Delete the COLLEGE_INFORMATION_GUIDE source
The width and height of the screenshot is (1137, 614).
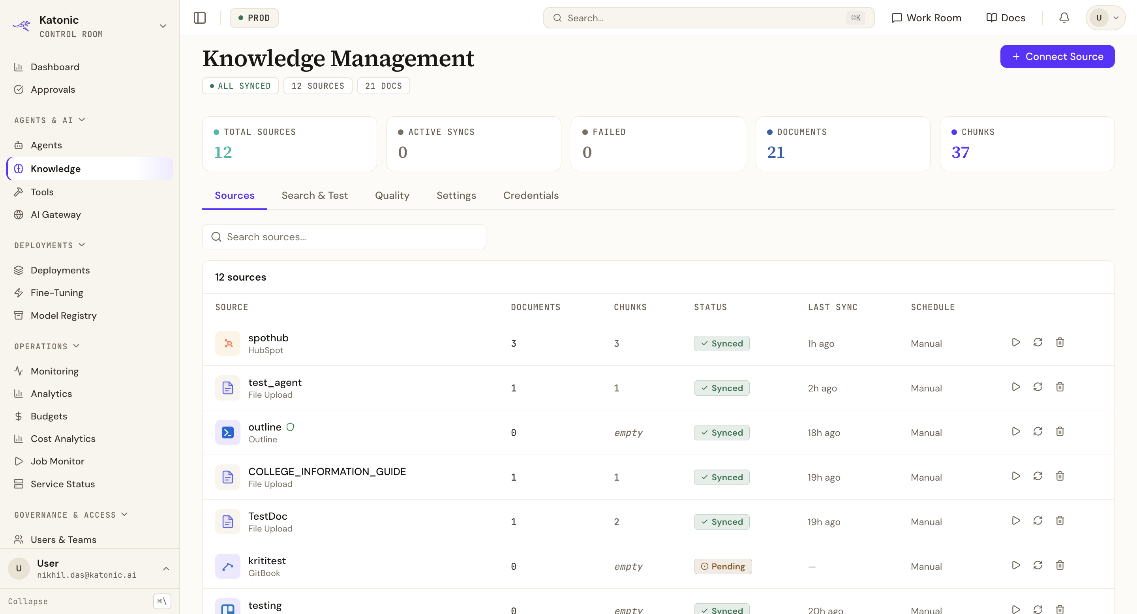pyautogui.click(x=1060, y=476)
